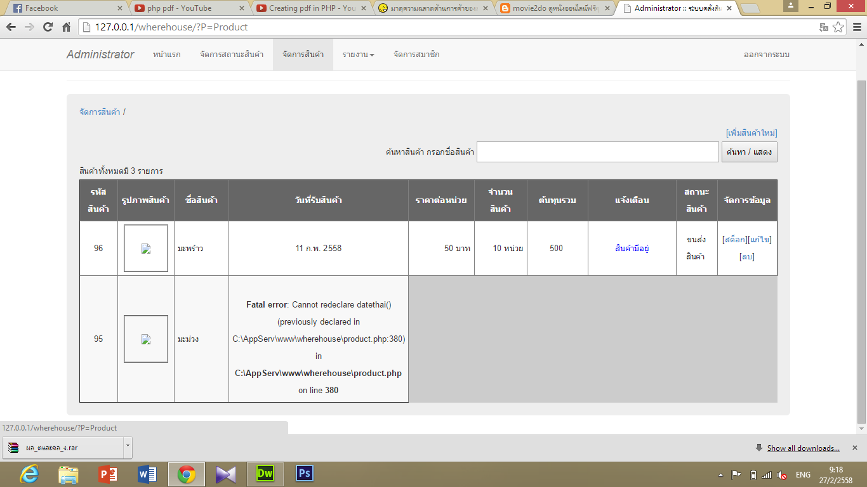
Task: Click the product image of มะพร้าว
Action: coord(146,249)
